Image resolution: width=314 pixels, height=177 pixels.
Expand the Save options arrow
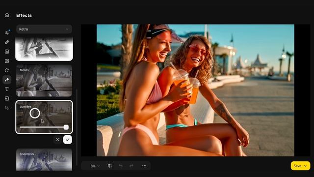pos(305,166)
